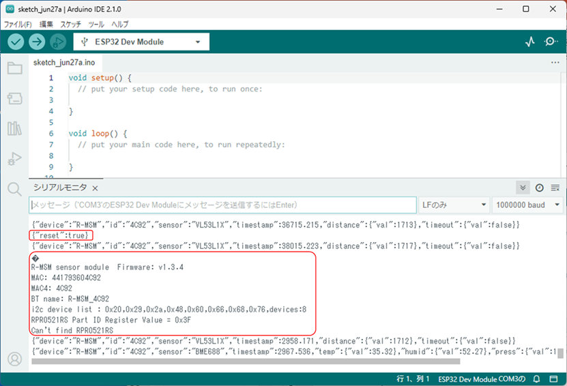Open the Sketchbook folder sidebar icon
Viewport: 567px width, 386px height.
click(14, 68)
